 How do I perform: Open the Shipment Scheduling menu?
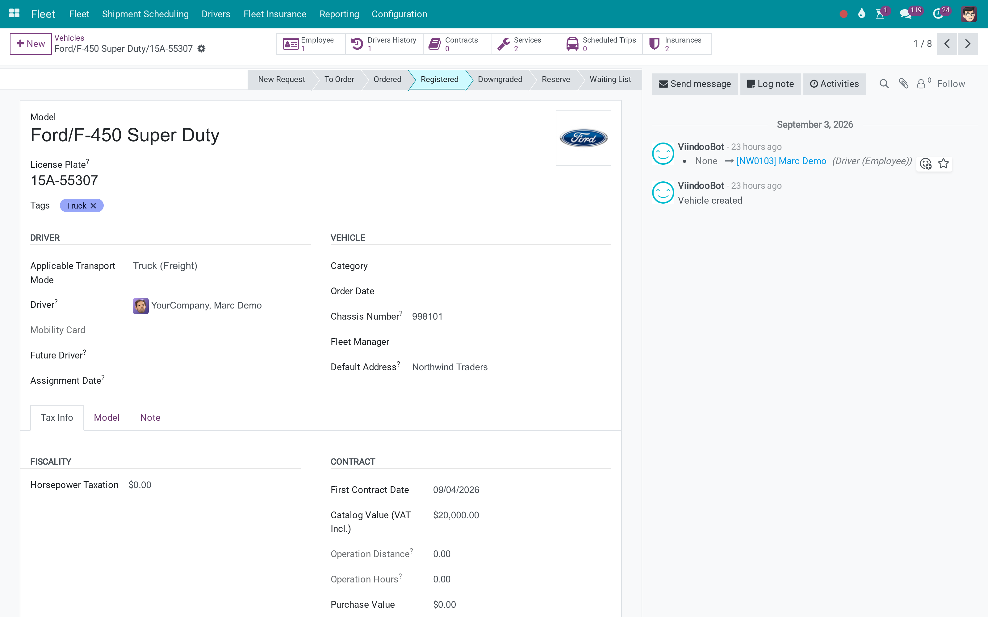(145, 14)
